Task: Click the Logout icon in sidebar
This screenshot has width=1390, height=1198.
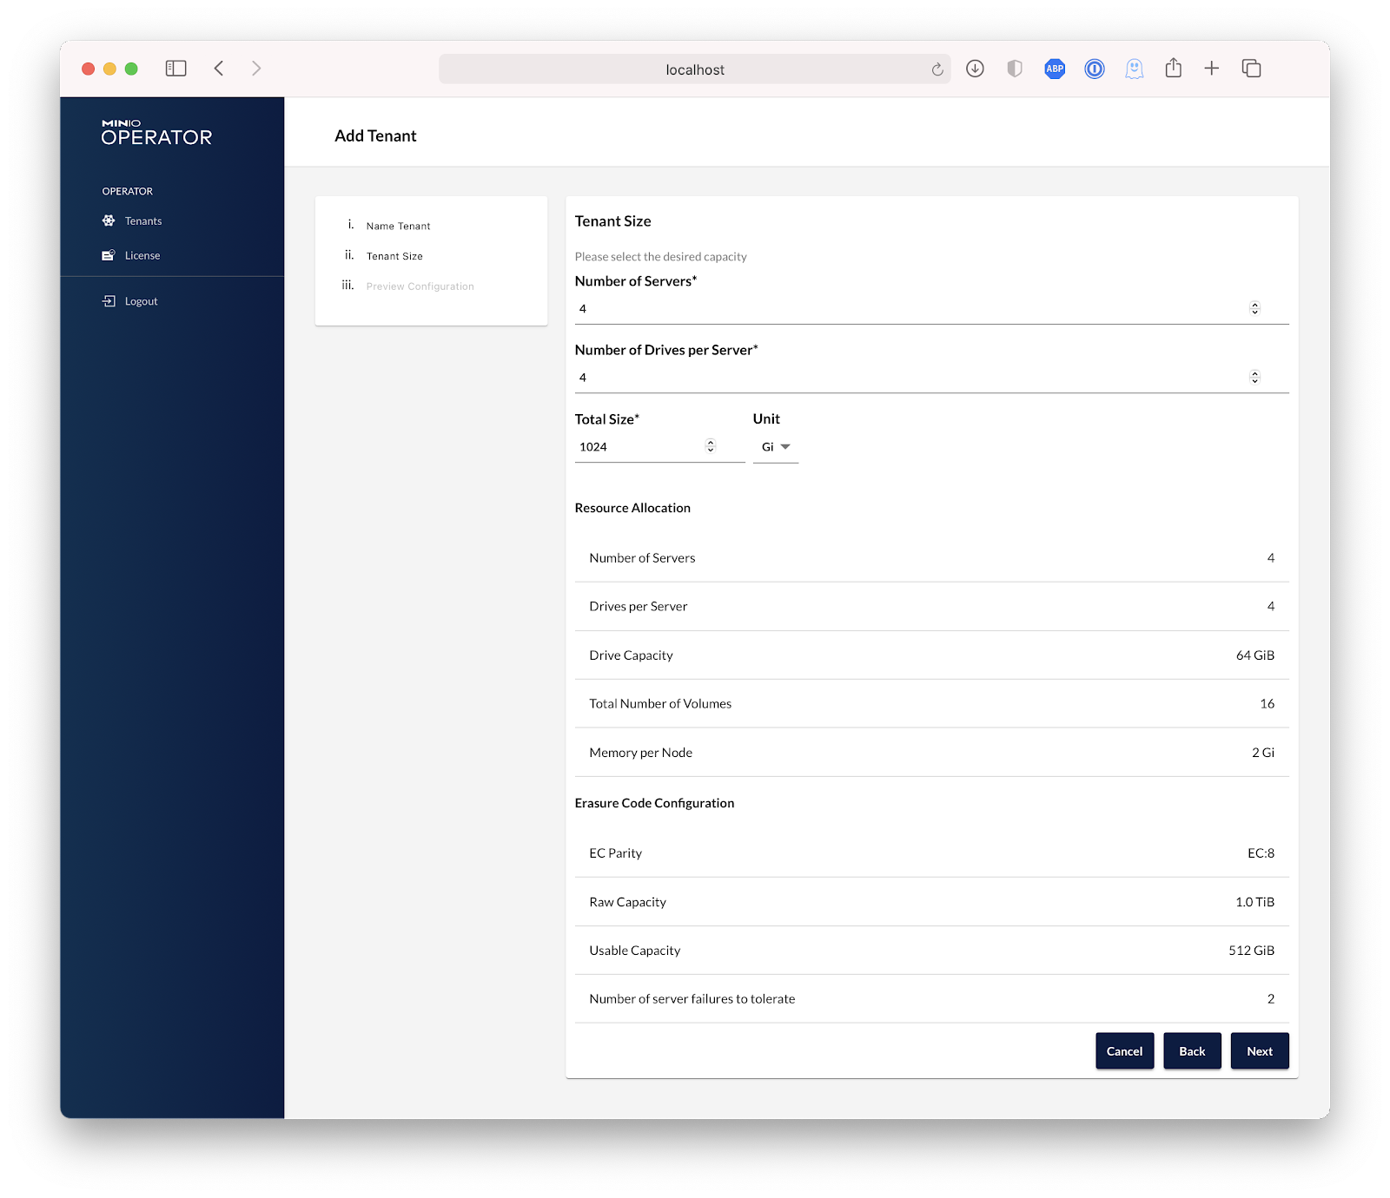Action: (x=109, y=301)
